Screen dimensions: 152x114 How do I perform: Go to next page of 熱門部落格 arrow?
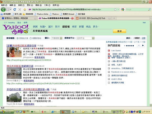(143, 45)
